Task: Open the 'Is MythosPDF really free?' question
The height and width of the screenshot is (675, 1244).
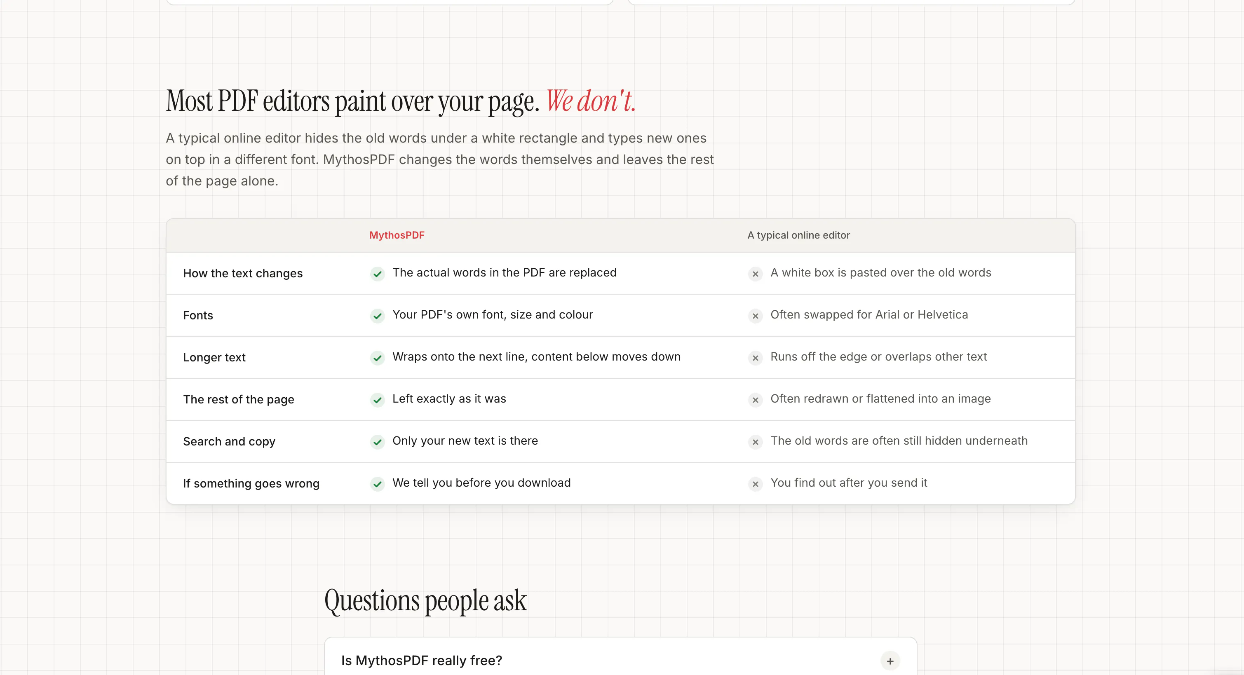Action: [x=620, y=661]
